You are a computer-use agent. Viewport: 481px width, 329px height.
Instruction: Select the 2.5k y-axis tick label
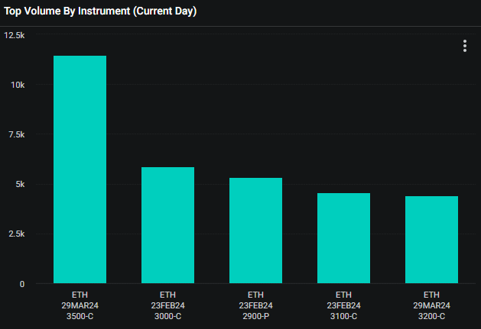(16, 234)
